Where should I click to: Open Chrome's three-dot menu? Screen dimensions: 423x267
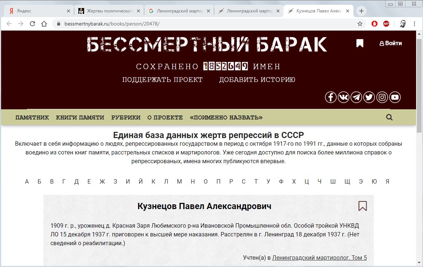(415, 23)
